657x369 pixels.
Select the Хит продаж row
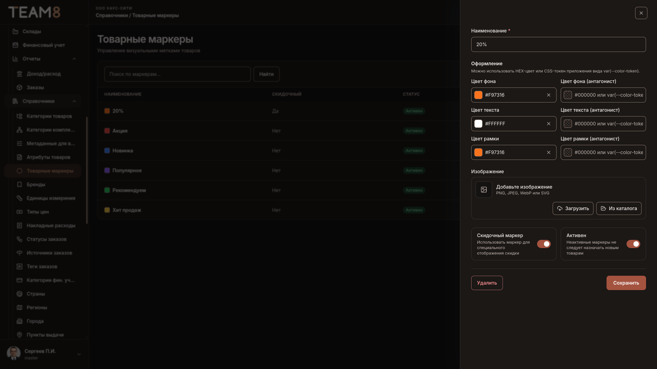[278, 210]
